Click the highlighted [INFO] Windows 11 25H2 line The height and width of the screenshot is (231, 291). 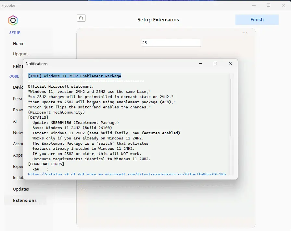[74, 76]
